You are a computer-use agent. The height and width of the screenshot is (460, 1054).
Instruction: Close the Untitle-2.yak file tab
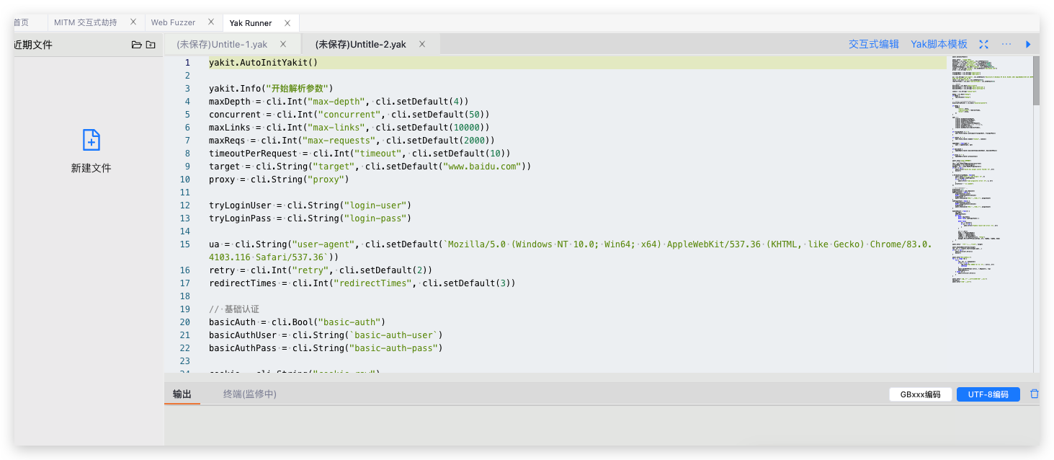point(422,44)
